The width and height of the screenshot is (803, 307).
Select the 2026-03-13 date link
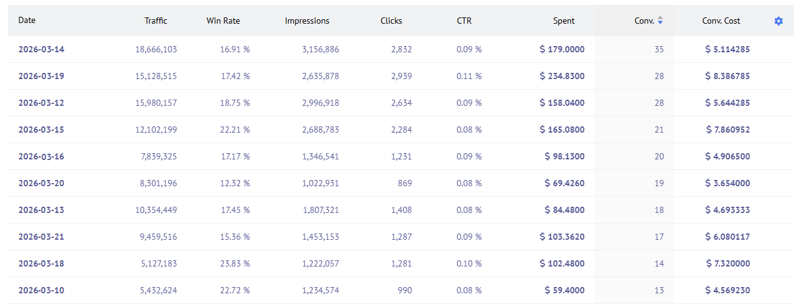(41, 210)
